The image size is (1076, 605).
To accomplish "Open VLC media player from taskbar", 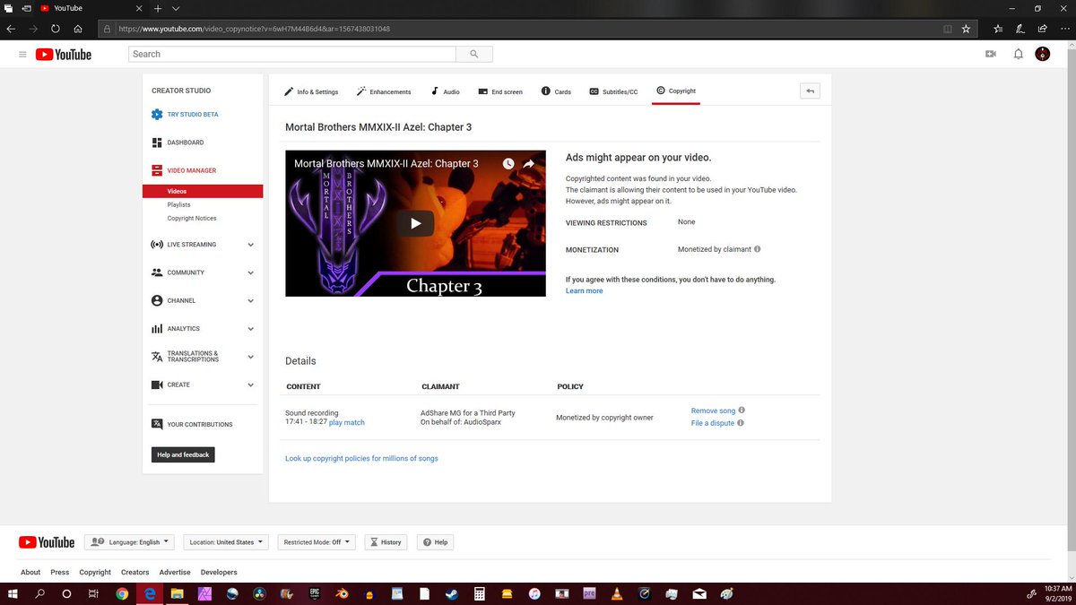I will point(616,593).
